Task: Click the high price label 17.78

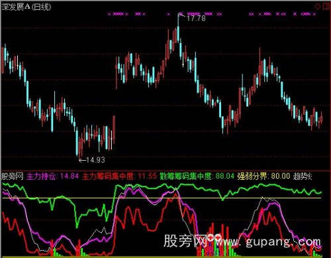Action: (x=196, y=18)
